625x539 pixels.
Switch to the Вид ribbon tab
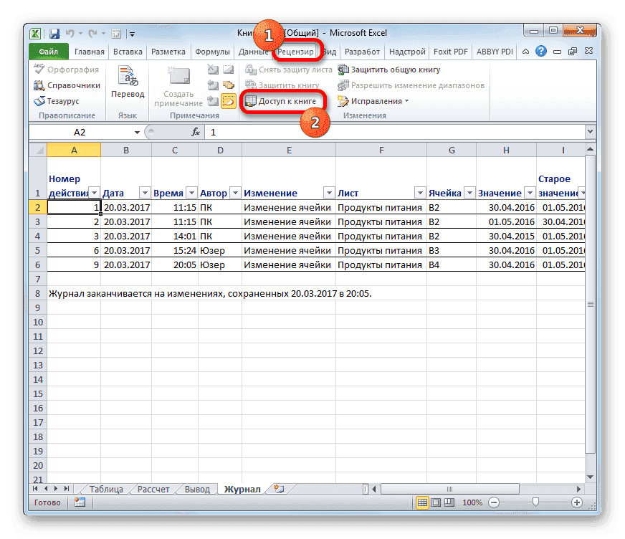328,52
